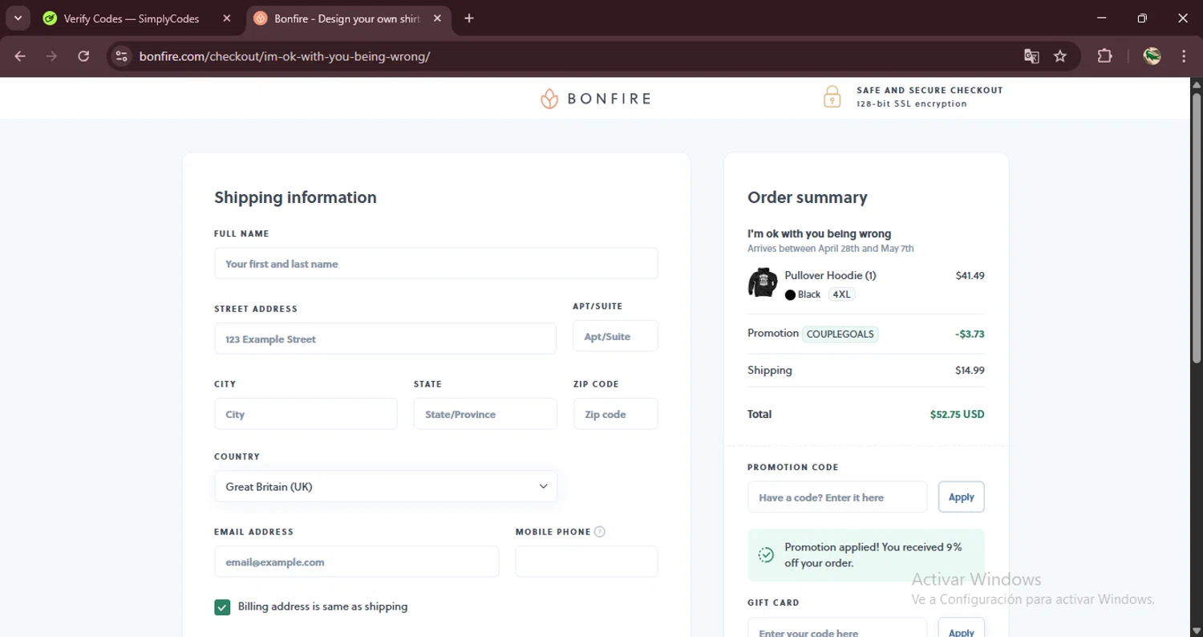Click the scrollbar down arrow

click(1197, 630)
